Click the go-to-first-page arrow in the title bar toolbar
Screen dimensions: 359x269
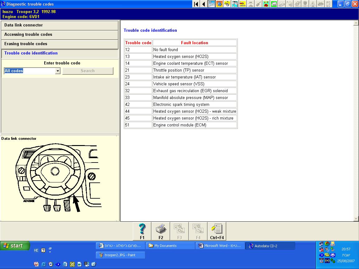click(196, 4)
